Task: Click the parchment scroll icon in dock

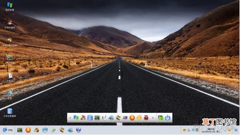Action: click(x=118, y=117)
